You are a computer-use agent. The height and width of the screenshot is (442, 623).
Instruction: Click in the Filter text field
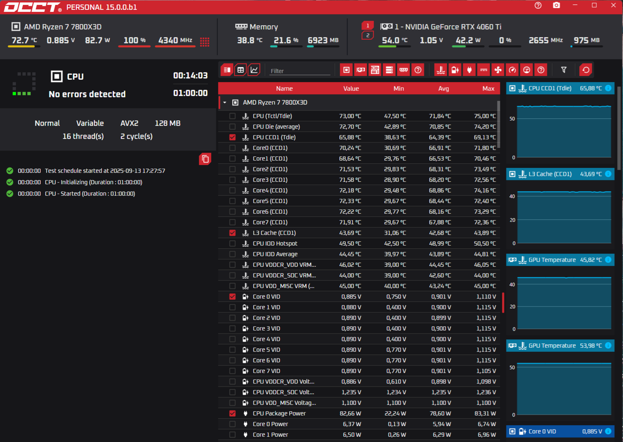(300, 71)
